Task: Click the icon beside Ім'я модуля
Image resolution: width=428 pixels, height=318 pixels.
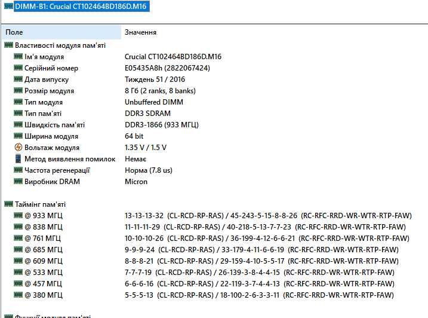Action: 18,56
